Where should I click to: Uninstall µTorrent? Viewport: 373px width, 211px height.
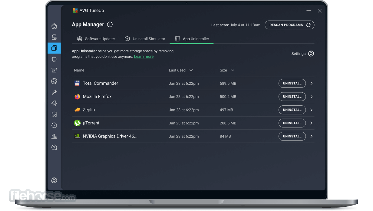click(x=292, y=123)
